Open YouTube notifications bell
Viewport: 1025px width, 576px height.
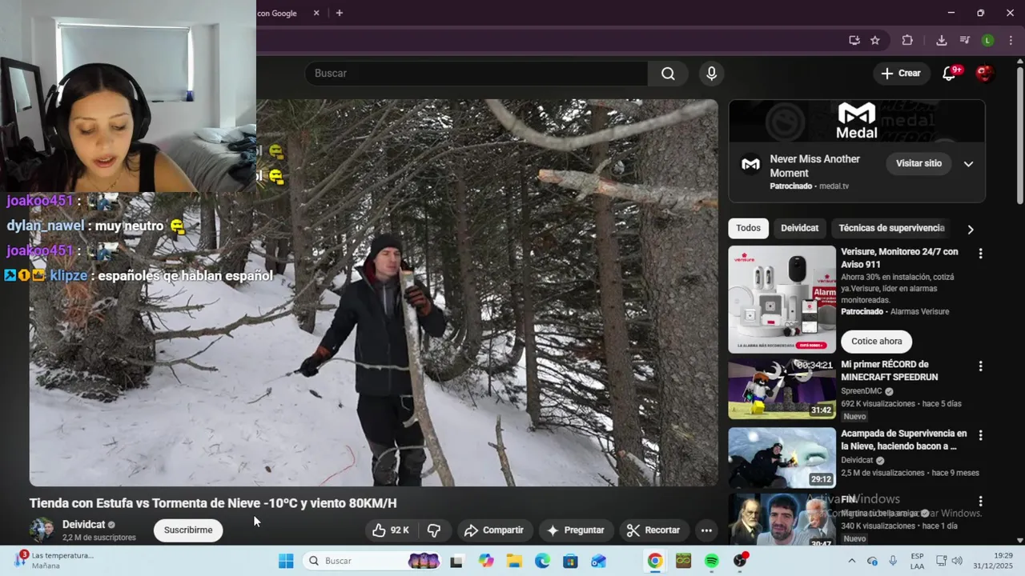(x=950, y=74)
